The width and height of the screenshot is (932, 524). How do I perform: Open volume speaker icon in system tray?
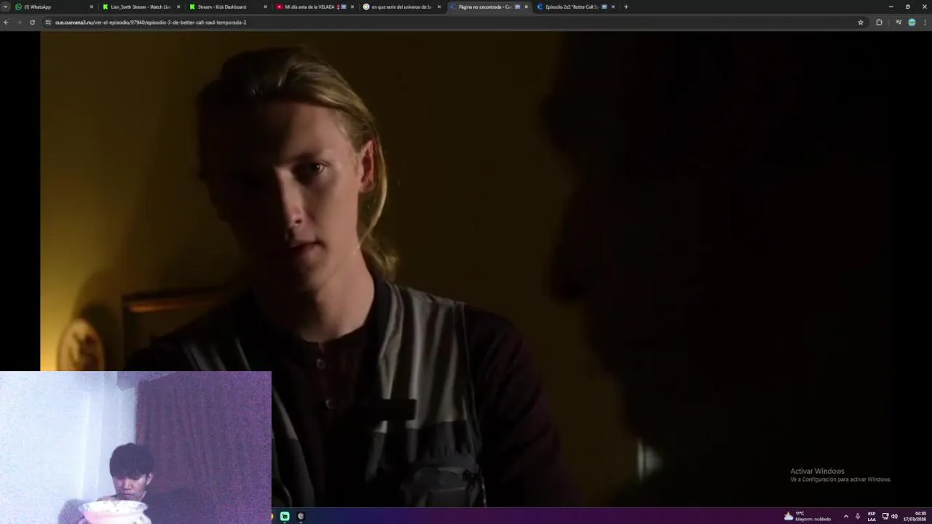[x=894, y=516]
